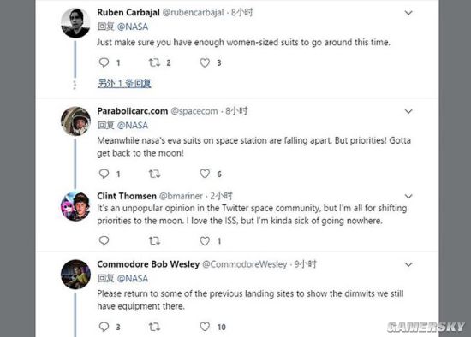471x337 pixels.
Task: View Commodore Bob Wesley's avatar
Action: coord(75,275)
